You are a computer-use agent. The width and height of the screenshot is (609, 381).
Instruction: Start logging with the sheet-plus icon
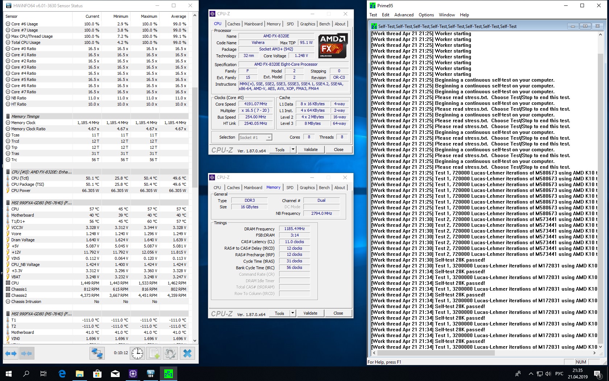click(x=154, y=353)
